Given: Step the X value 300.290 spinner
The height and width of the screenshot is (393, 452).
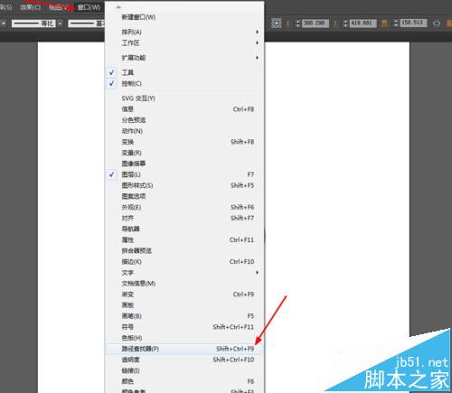Looking at the screenshot, I should 297,23.
